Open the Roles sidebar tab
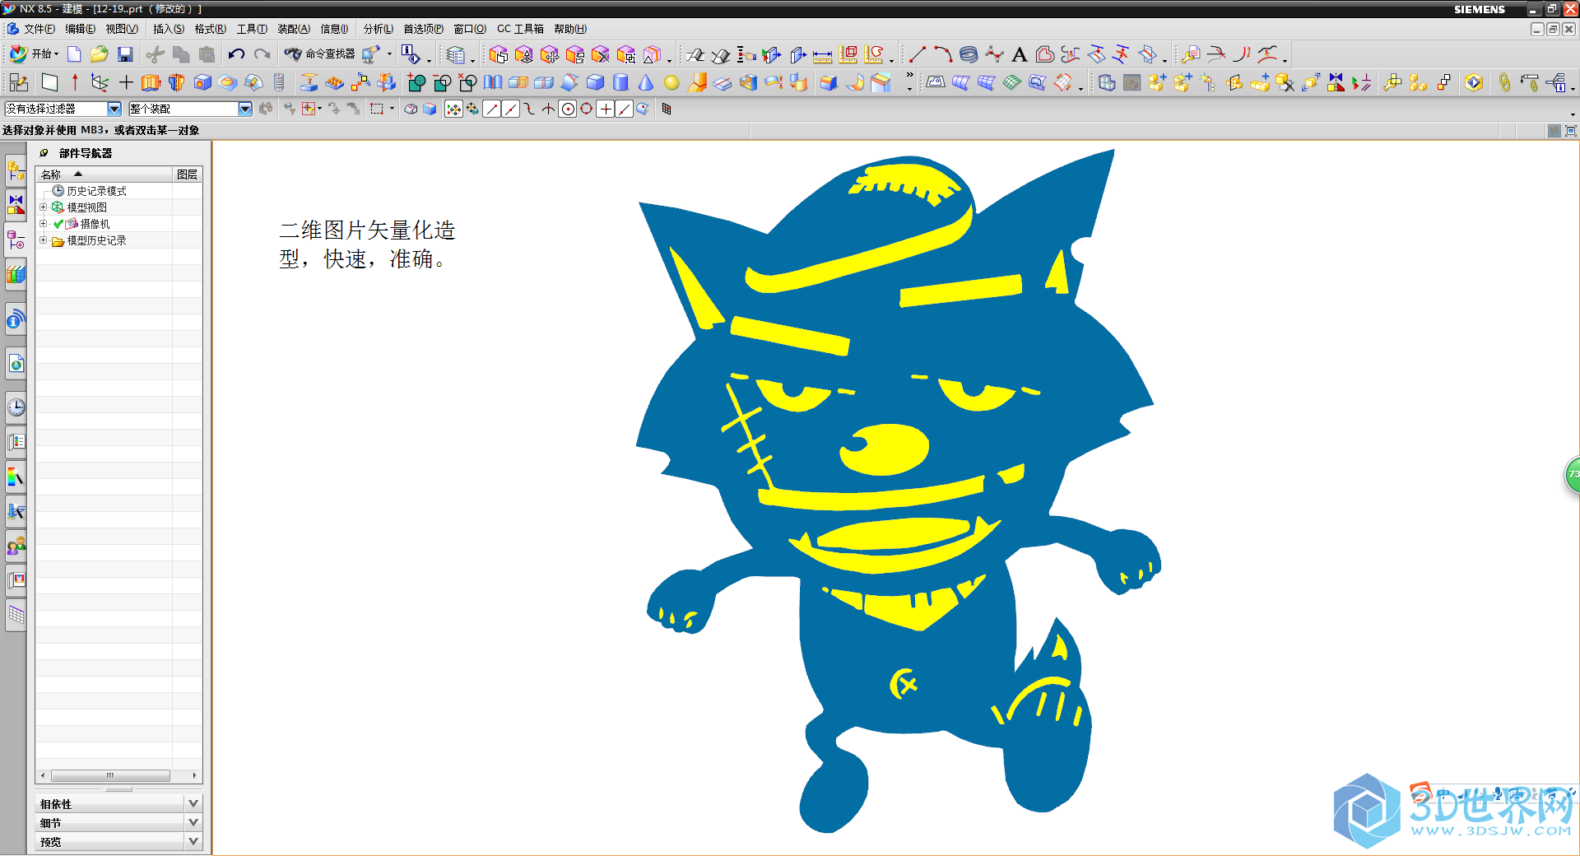The height and width of the screenshot is (856, 1580). pos(16,545)
